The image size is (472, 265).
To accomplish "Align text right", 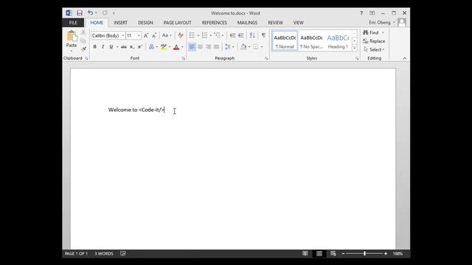I will pos(208,47).
